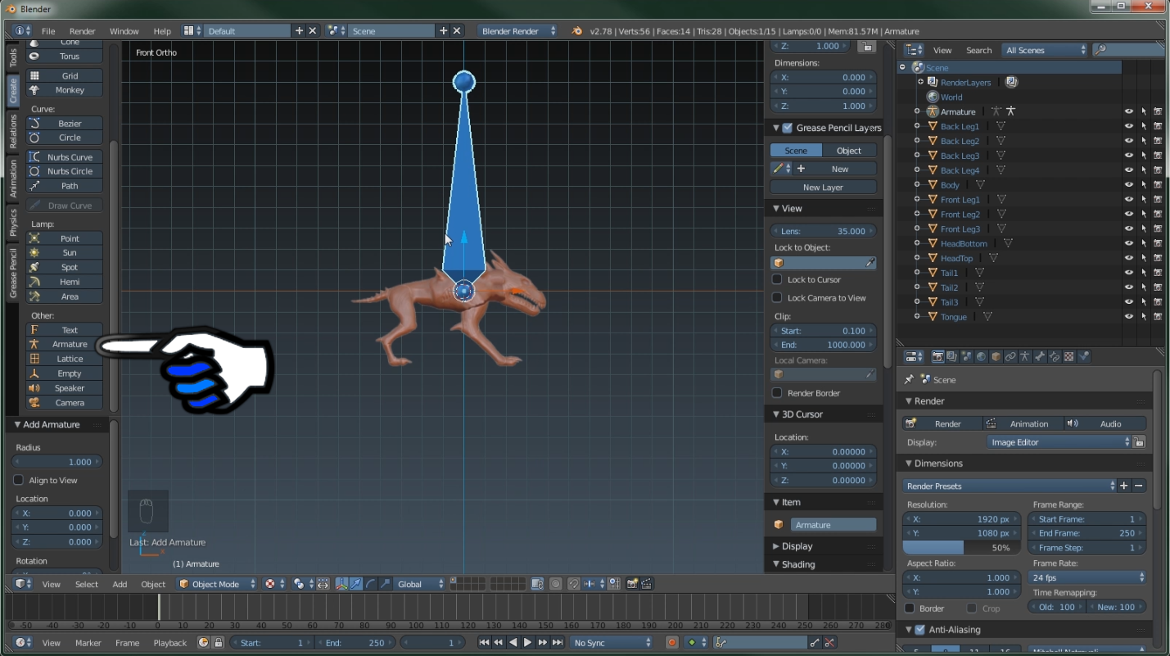Start a still image Render
The width and height of the screenshot is (1170, 656).
[x=942, y=423]
